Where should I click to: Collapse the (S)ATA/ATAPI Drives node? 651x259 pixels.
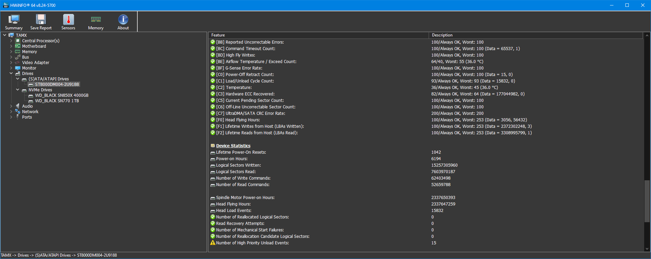tap(17, 79)
